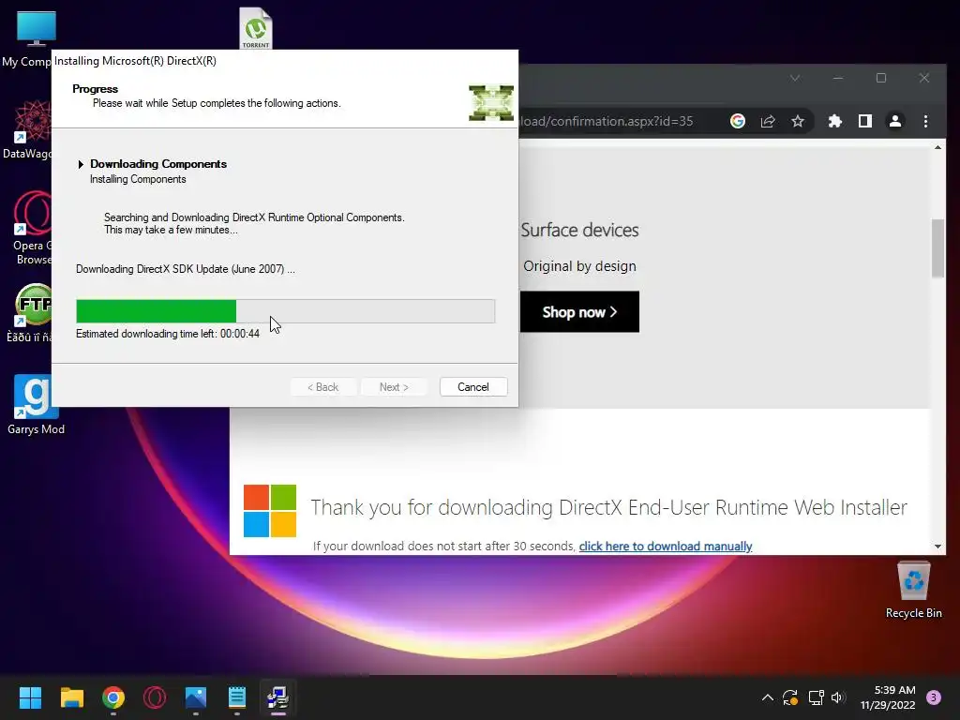Toggle Chrome side panel icon

(x=865, y=121)
